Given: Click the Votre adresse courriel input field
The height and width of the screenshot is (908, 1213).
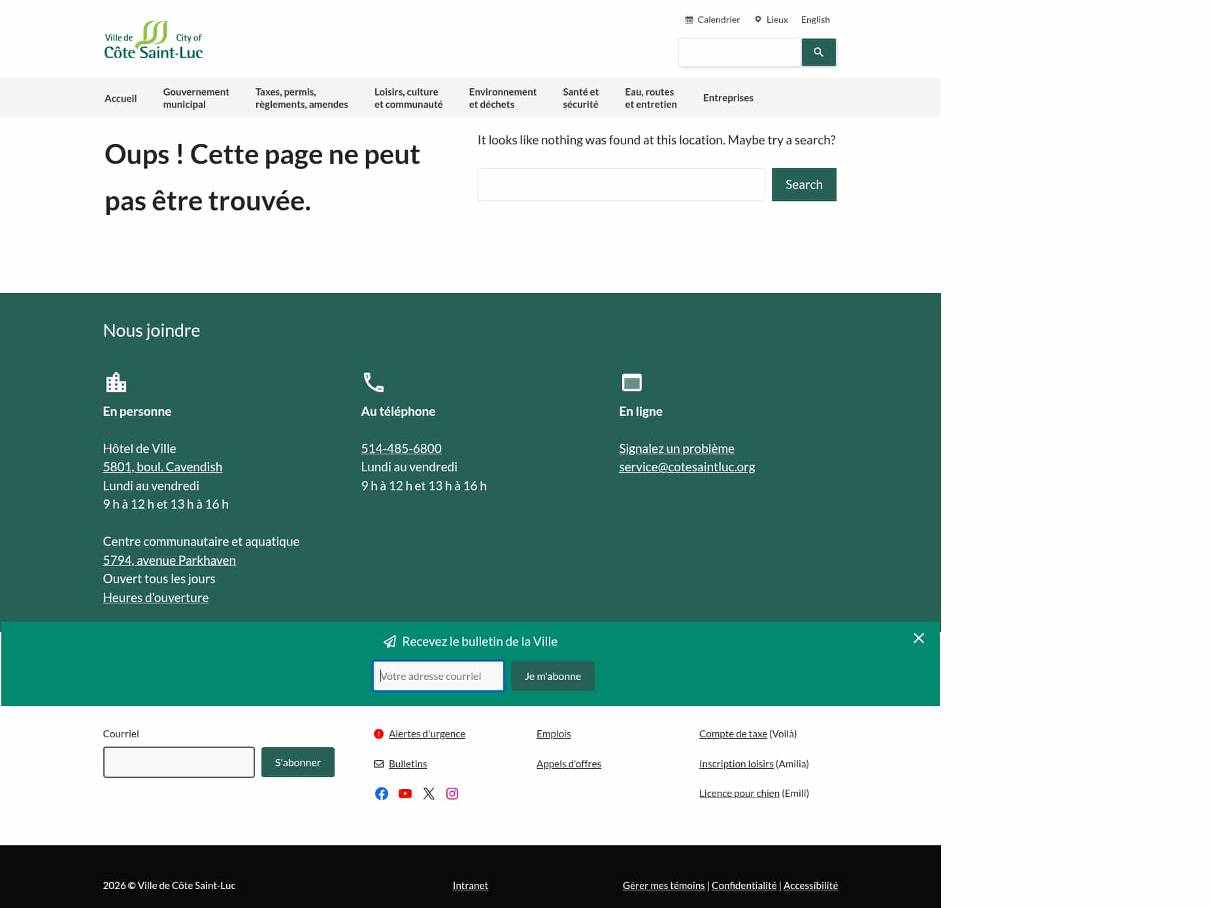Looking at the screenshot, I should 438,676.
